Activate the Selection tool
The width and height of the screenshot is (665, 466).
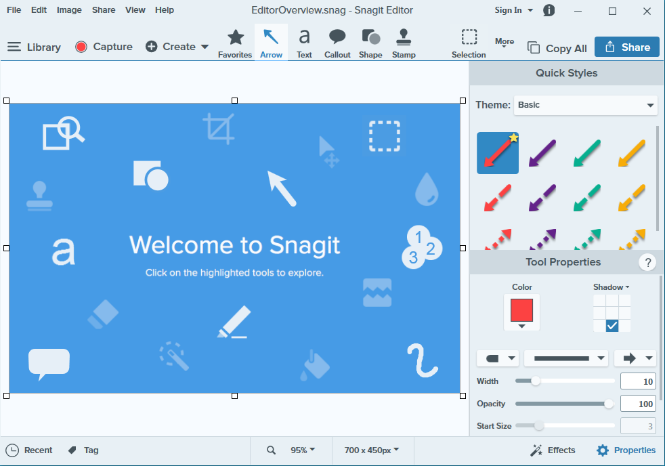pyautogui.click(x=469, y=43)
